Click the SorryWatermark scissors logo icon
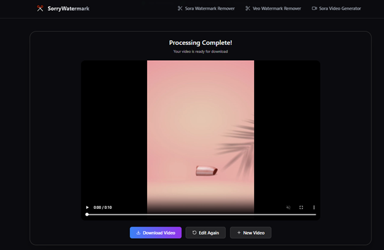This screenshot has height=250, width=384. pyautogui.click(x=40, y=9)
